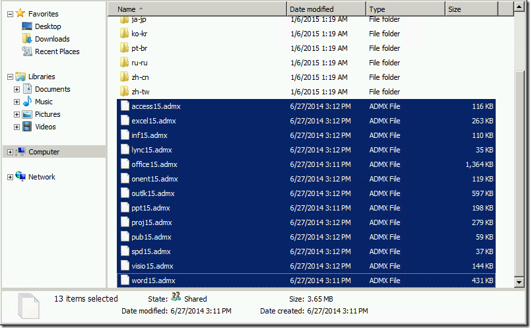Image resolution: width=530 pixels, height=328 pixels.
Task: Click the inf15.admx file icon
Action: (125, 135)
